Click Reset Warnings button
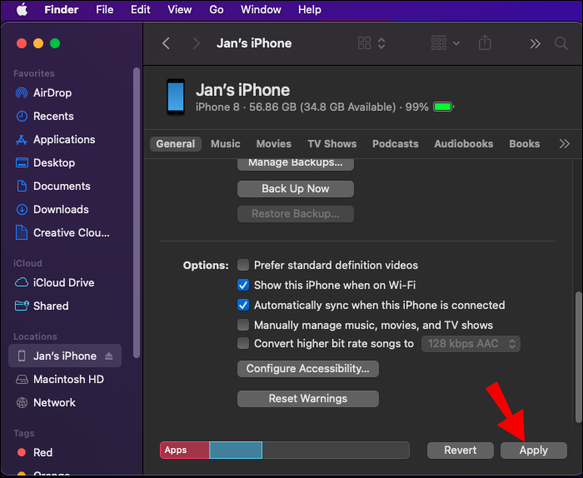This screenshot has width=583, height=478. point(308,398)
